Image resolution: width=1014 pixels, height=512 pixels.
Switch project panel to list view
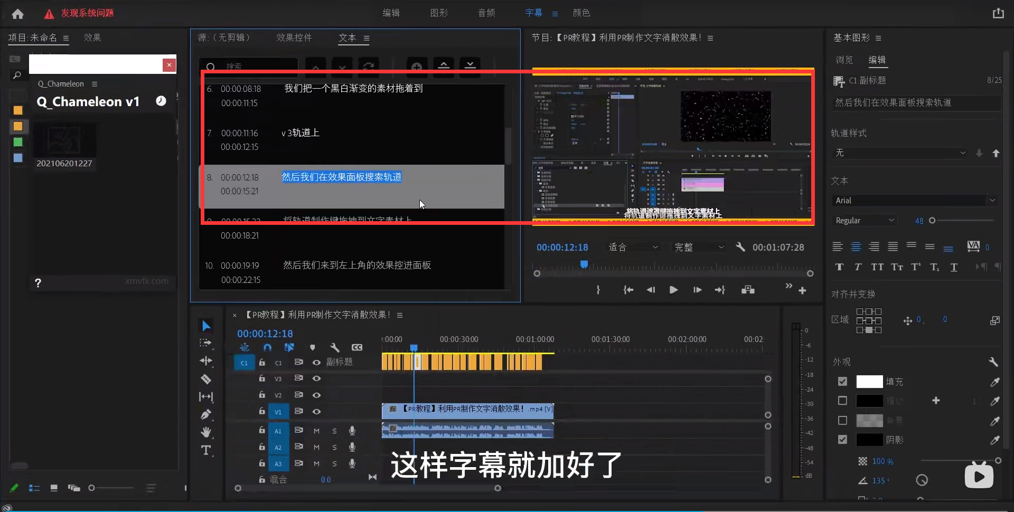(x=34, y=488)
